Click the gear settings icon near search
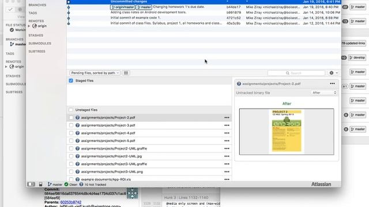Viewport: 369px width, 207px height. tap(332, 73)
